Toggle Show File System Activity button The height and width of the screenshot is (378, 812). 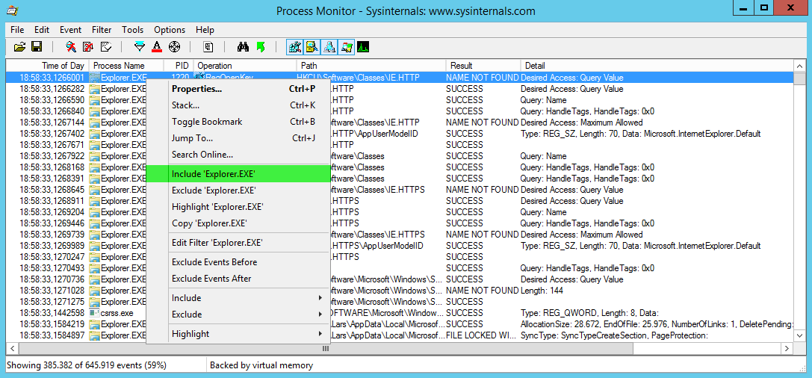point(312,47)
